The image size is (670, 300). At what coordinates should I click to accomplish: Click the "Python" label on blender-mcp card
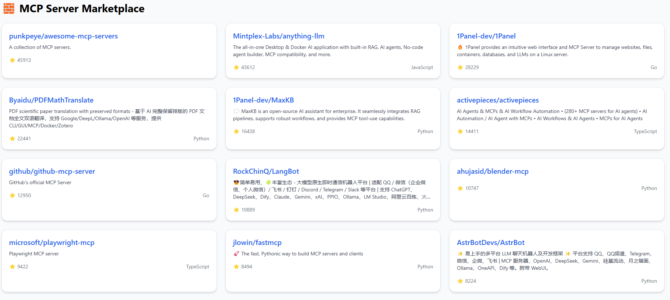pos(649,188)
